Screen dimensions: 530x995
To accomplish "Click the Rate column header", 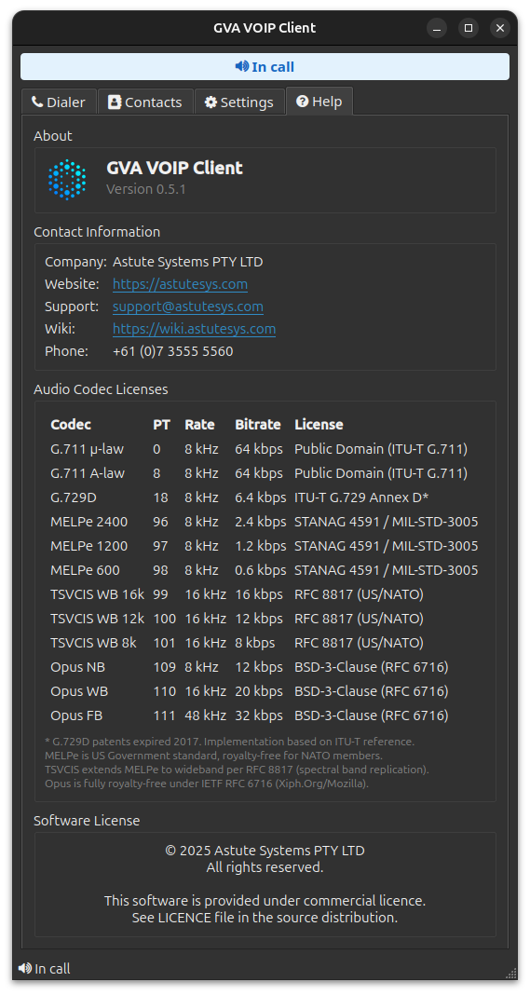I will click(x=199, y=425).
